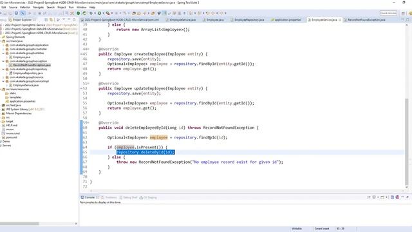The height and width of the screenshot is (232, 412).
Task: Open the Help menu
Action: coord(92,7)
